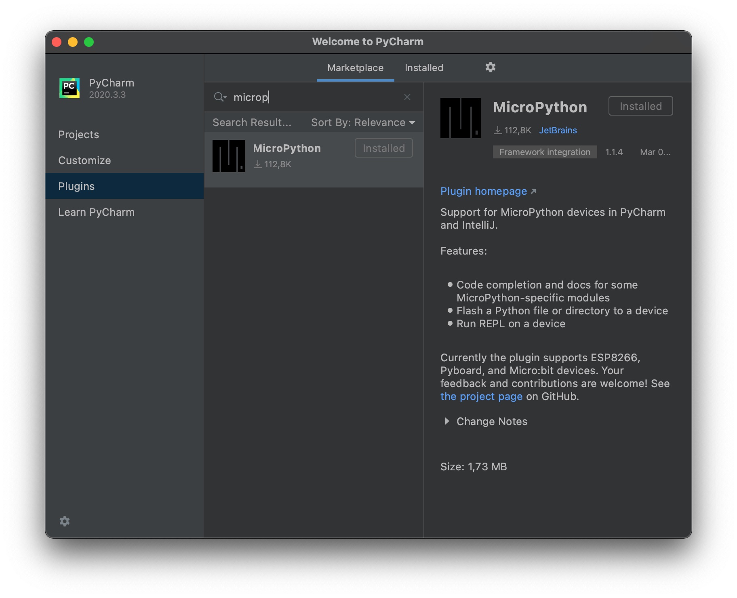This screenshot has height=598, width=737.
Task: Click the Framework integration tag
Action: click(545, 152)
